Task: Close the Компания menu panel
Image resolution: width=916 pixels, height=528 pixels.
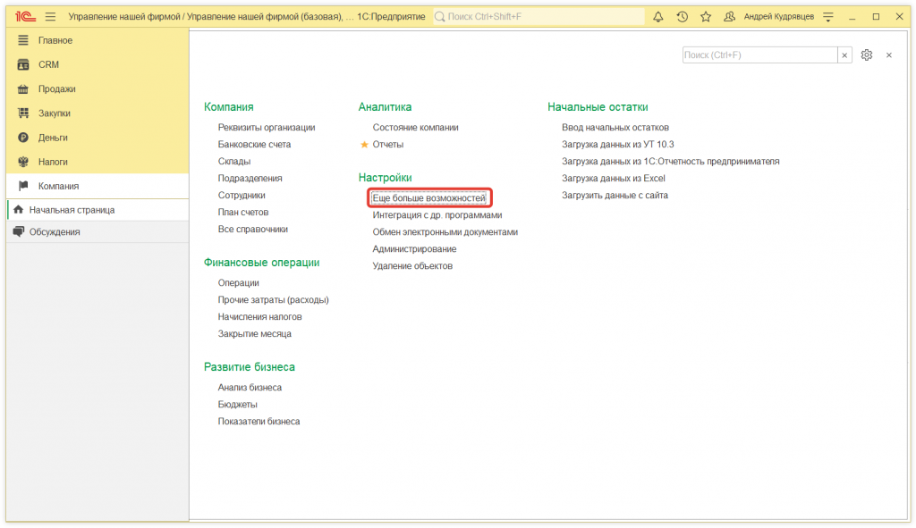Action: pos(888,55)
